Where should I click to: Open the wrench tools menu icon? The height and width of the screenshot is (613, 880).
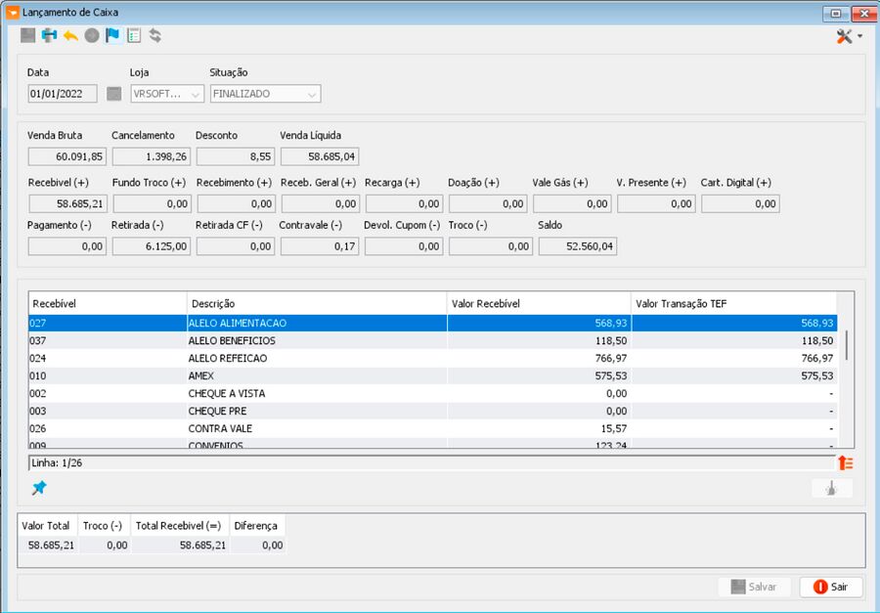(x=844, y=36)
